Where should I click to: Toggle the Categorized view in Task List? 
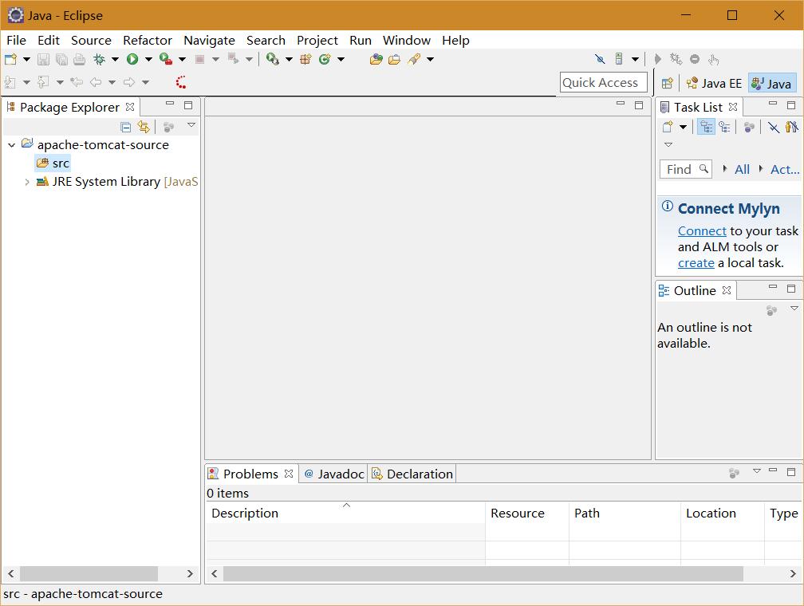706,127
